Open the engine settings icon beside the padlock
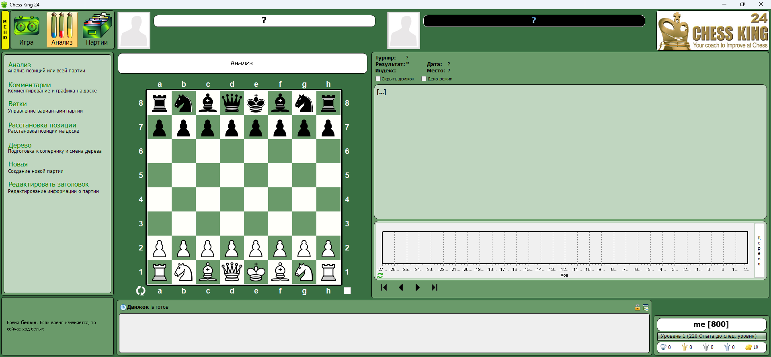 coord(646,308)
